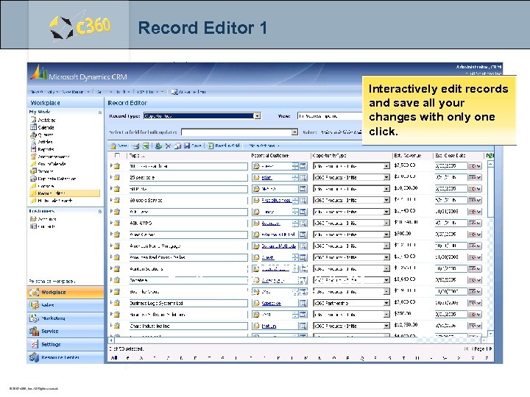The height and width of the screenshot is (397, 530).
Task: Switch to the Sales area
Action: [x=66, y=305]
